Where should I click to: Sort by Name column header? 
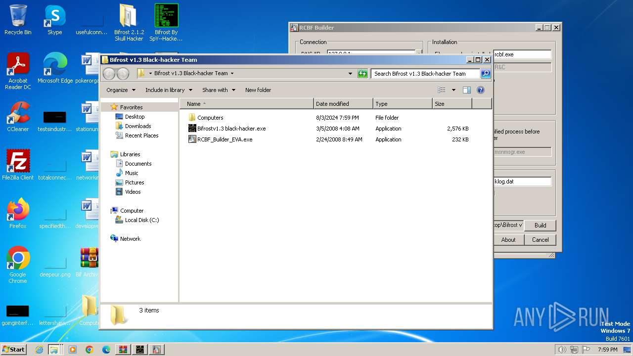247,104
